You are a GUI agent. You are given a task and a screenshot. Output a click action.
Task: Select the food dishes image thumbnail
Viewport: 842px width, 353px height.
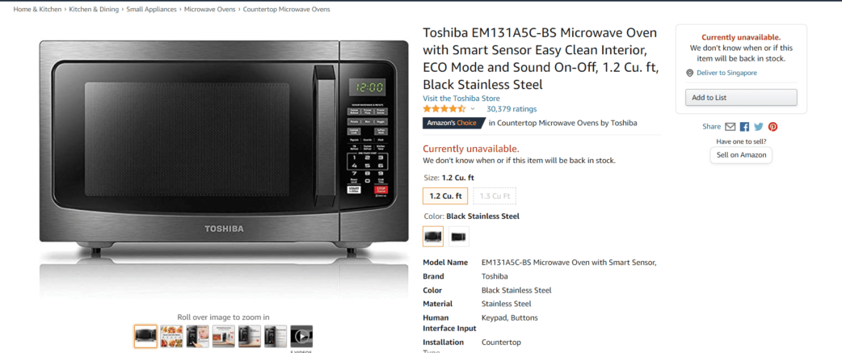click(171, 336)
